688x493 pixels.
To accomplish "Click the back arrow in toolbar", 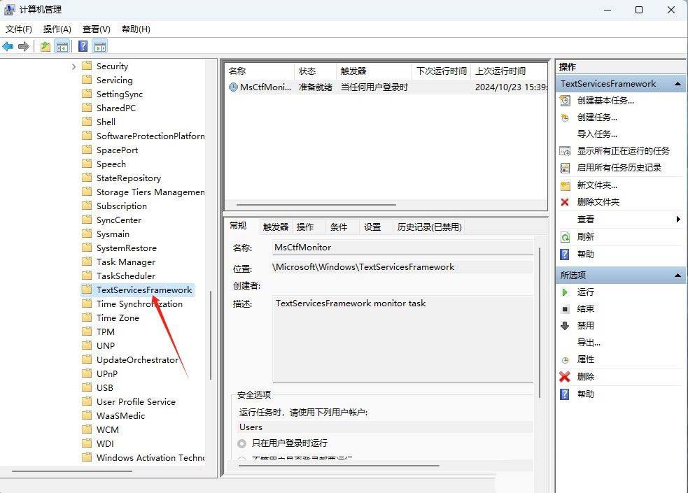I will click(8, 47).
